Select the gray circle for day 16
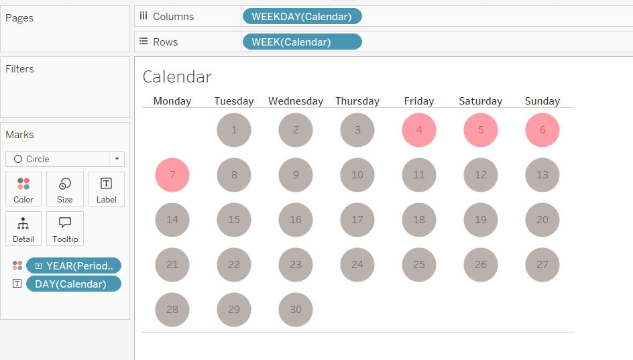The width and height of the screenshot is (633, 360). (x=296, y=220)
